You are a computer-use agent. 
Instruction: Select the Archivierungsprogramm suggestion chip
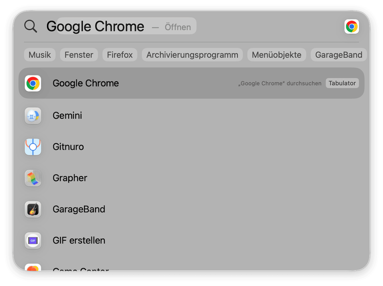tap(192, 55)
